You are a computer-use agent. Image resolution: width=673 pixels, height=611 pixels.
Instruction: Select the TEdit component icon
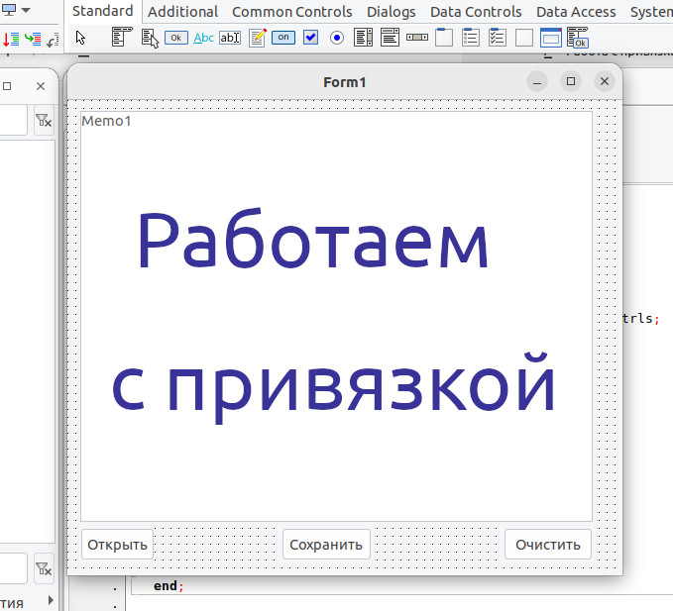tap(230, 38)
